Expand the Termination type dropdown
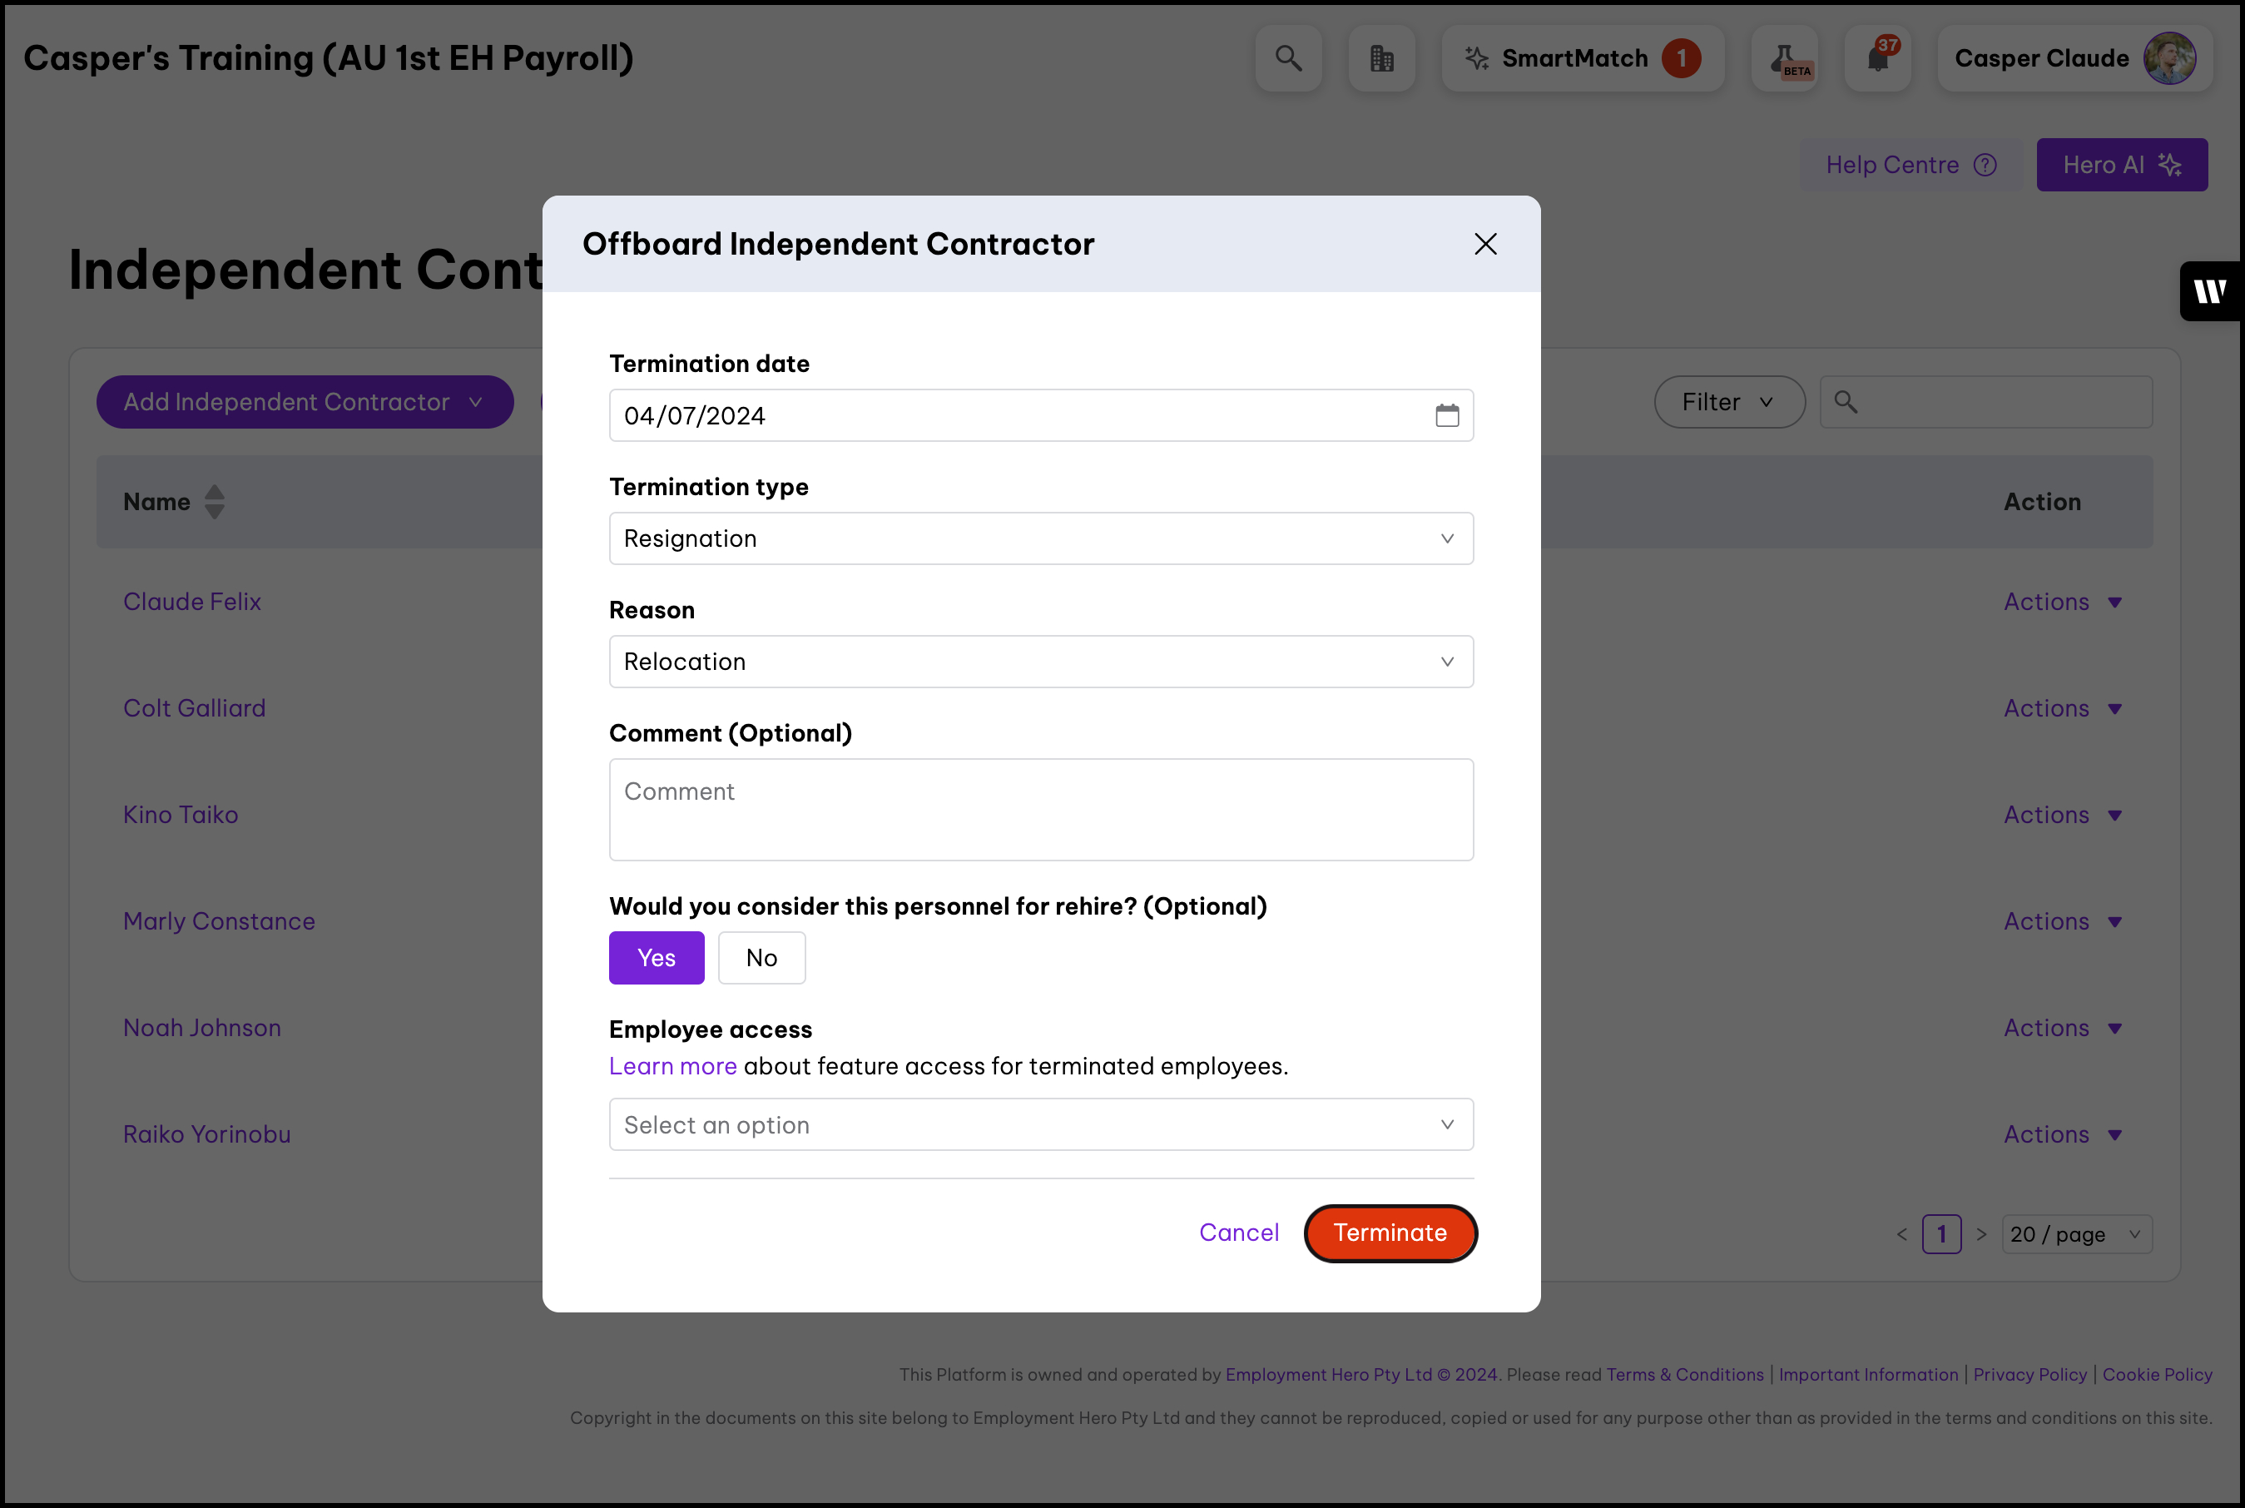This screenshot has height=1508, width=2245. click(x=1040, y=538)
